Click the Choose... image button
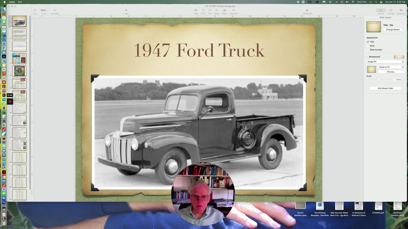The height and width of the screenshot is (229, 408). 391,72
